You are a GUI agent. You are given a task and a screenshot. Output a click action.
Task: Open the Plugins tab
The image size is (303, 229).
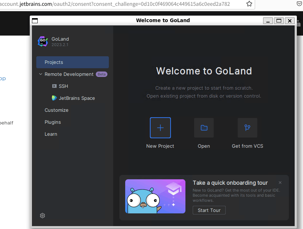(53, 122)
